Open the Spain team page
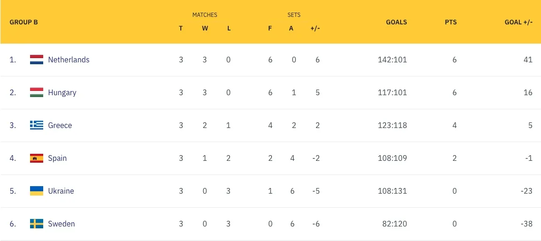Viewport: 541px width, 241px height. click(57, 158)
